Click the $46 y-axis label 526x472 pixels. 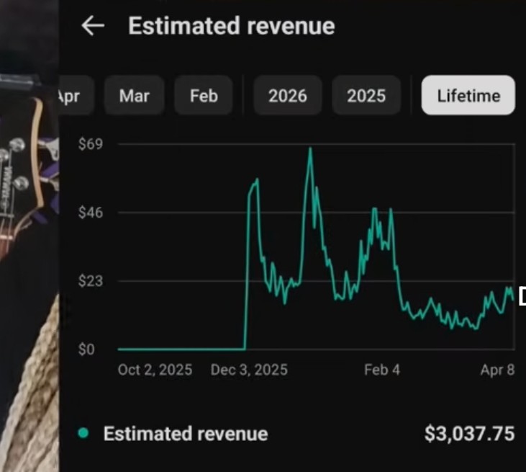point(90,213)
